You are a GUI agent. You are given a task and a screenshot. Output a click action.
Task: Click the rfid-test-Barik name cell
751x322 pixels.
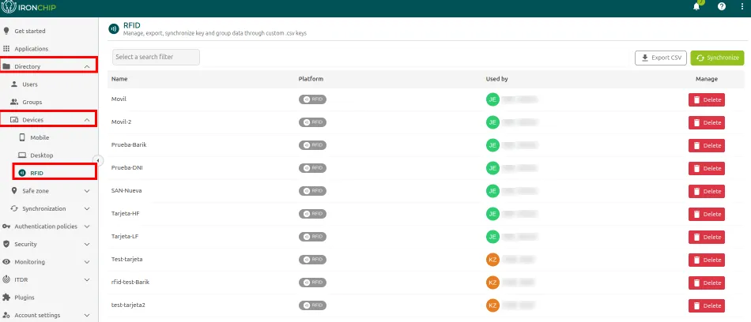[130, 282]
